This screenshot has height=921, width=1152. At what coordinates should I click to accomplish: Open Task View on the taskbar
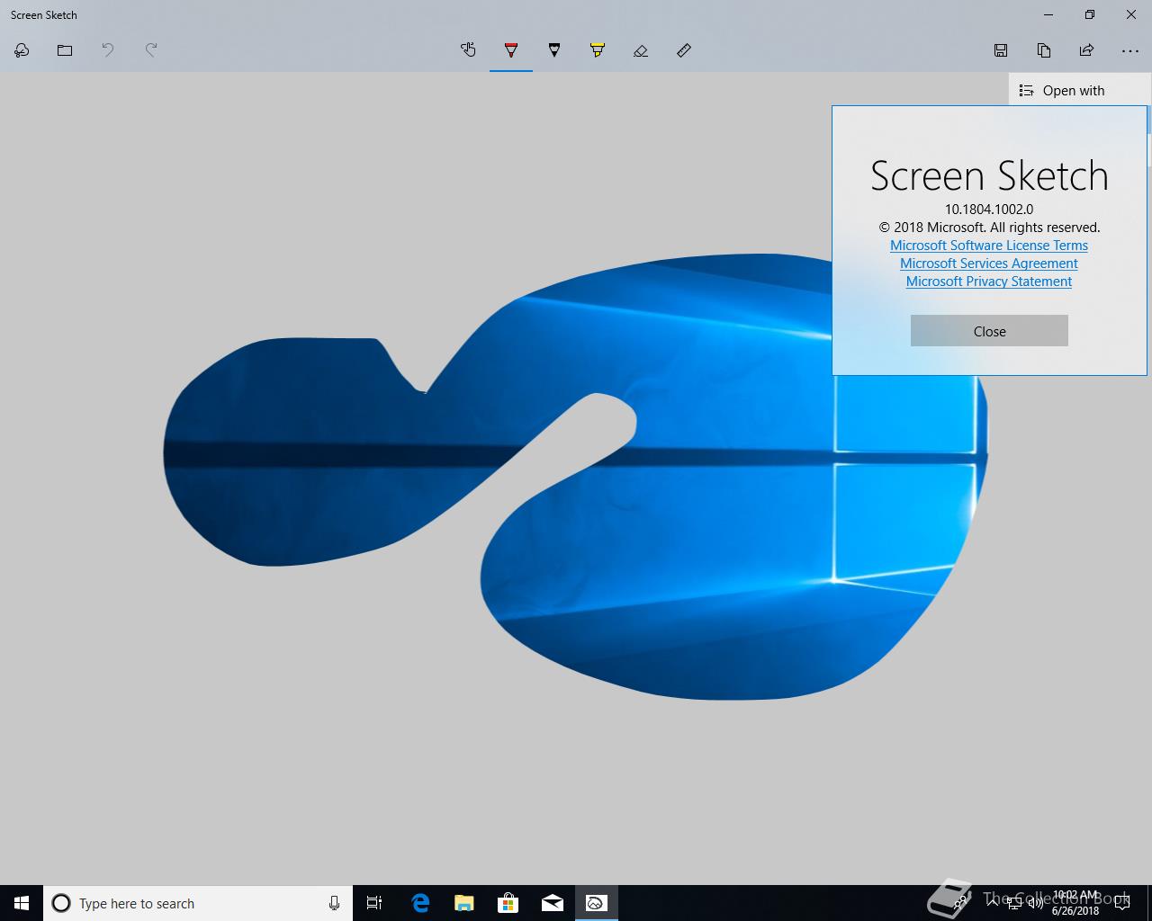tap(374, 903)
